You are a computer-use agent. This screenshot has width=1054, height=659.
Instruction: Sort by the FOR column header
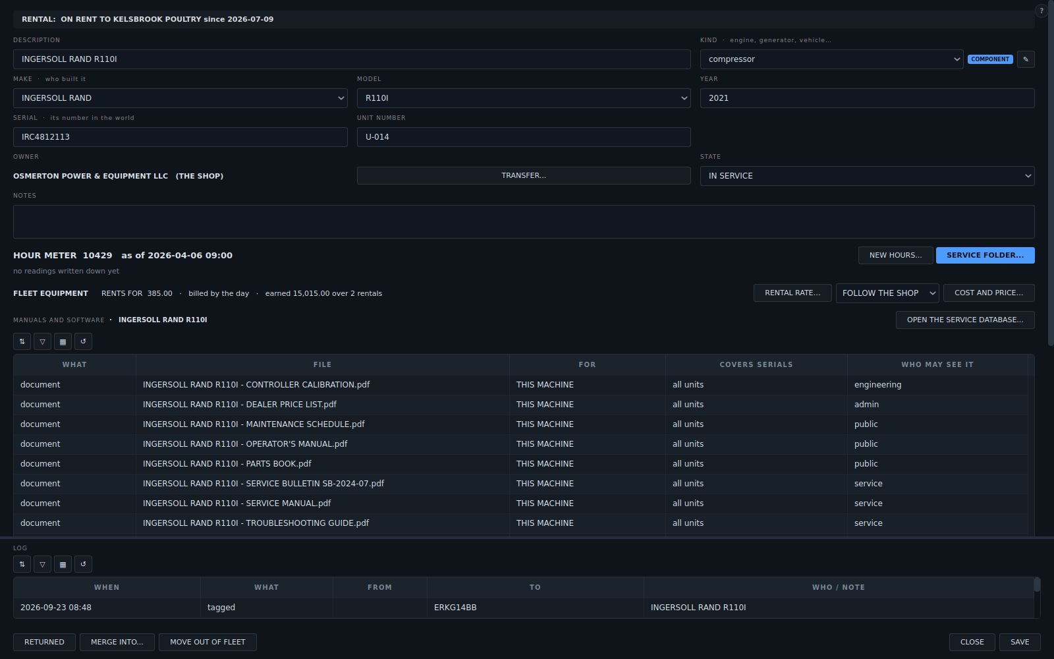588,364
